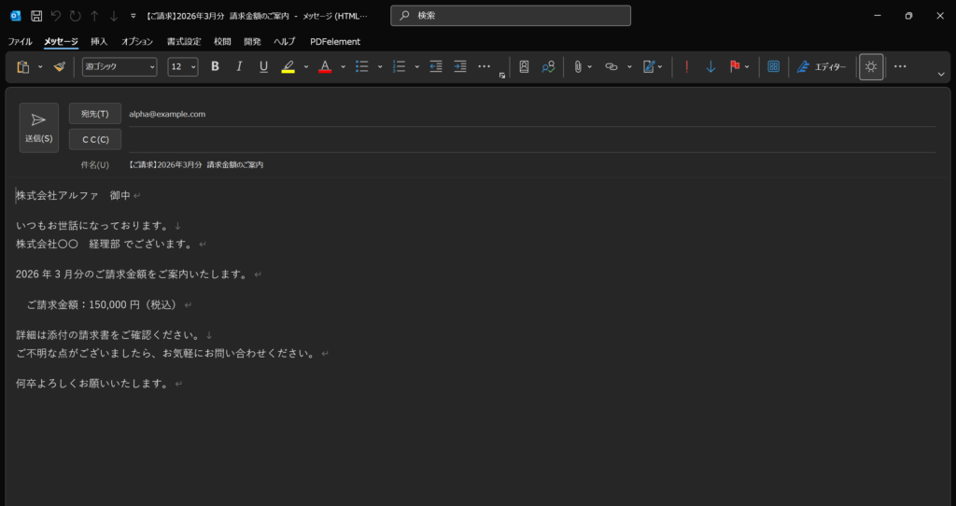Image resolution: width=956 pixels, height=506 pixels.
Task: Mark message as Low Importance
Action: tap(710, 67)
